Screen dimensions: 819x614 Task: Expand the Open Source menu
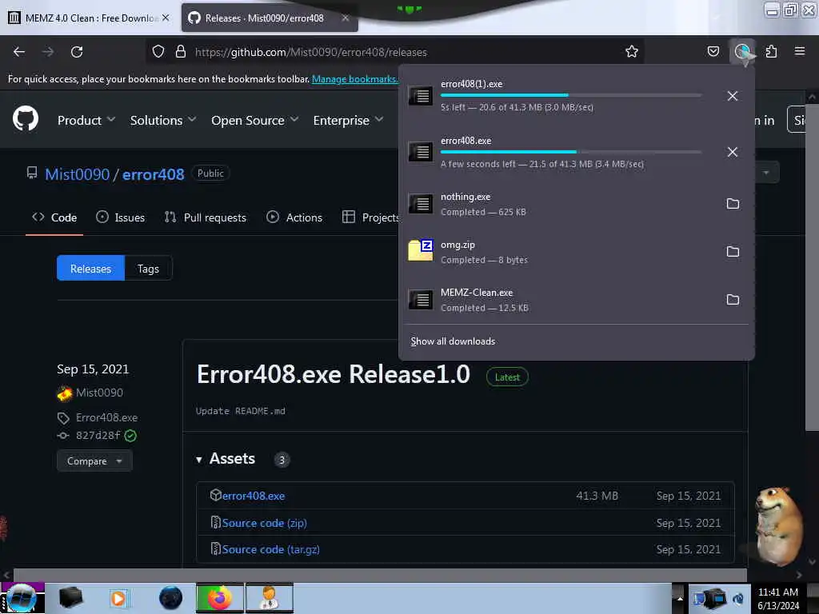pos(255,120)
